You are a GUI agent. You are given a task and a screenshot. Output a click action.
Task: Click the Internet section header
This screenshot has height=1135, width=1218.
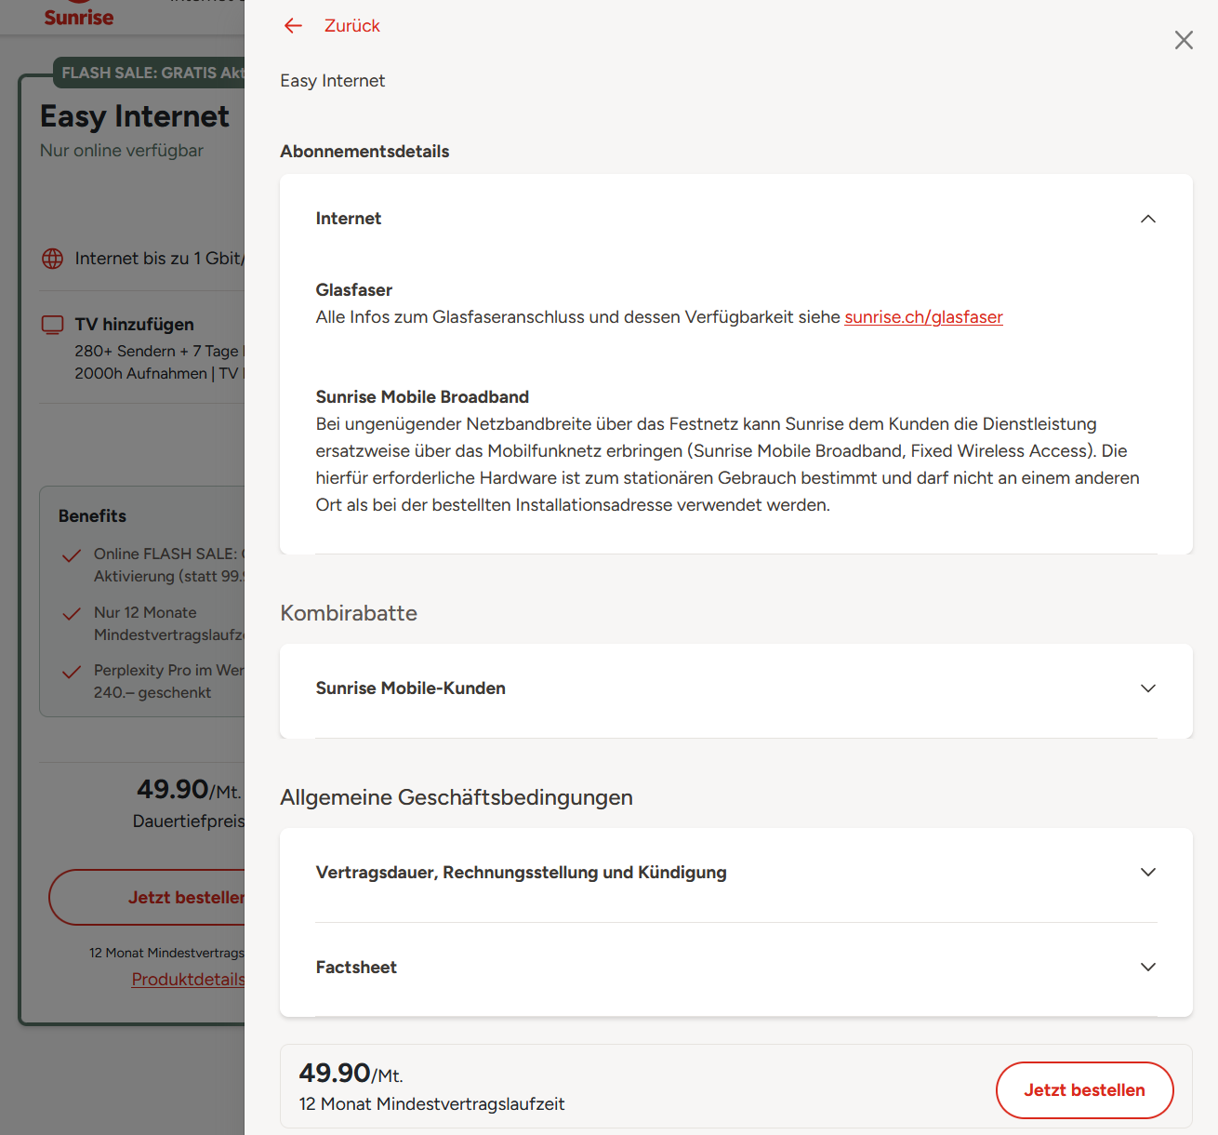[x=349, y=219]
